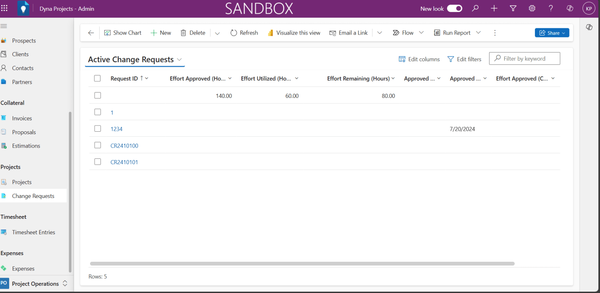Open the advanced filter funnel icon
This screenshot has width=600, height=293.
[x=513, y=8]
